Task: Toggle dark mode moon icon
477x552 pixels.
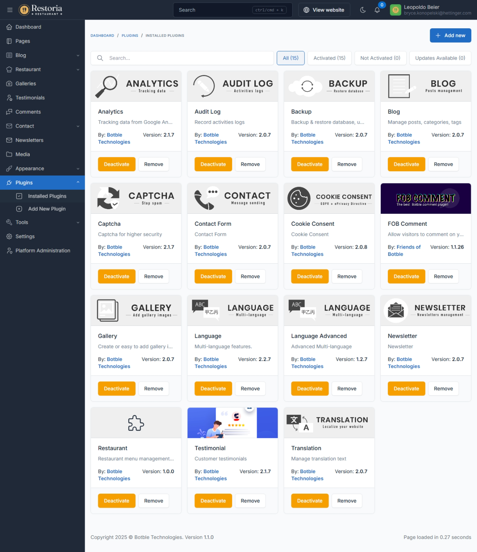Action: tap(363, 10)
